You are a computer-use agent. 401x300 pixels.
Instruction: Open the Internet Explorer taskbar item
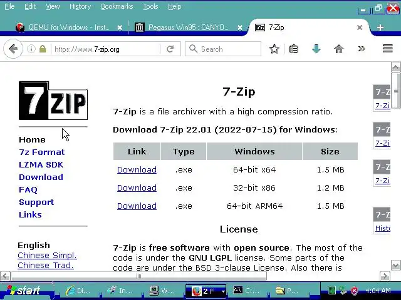[x=78, y=291]
